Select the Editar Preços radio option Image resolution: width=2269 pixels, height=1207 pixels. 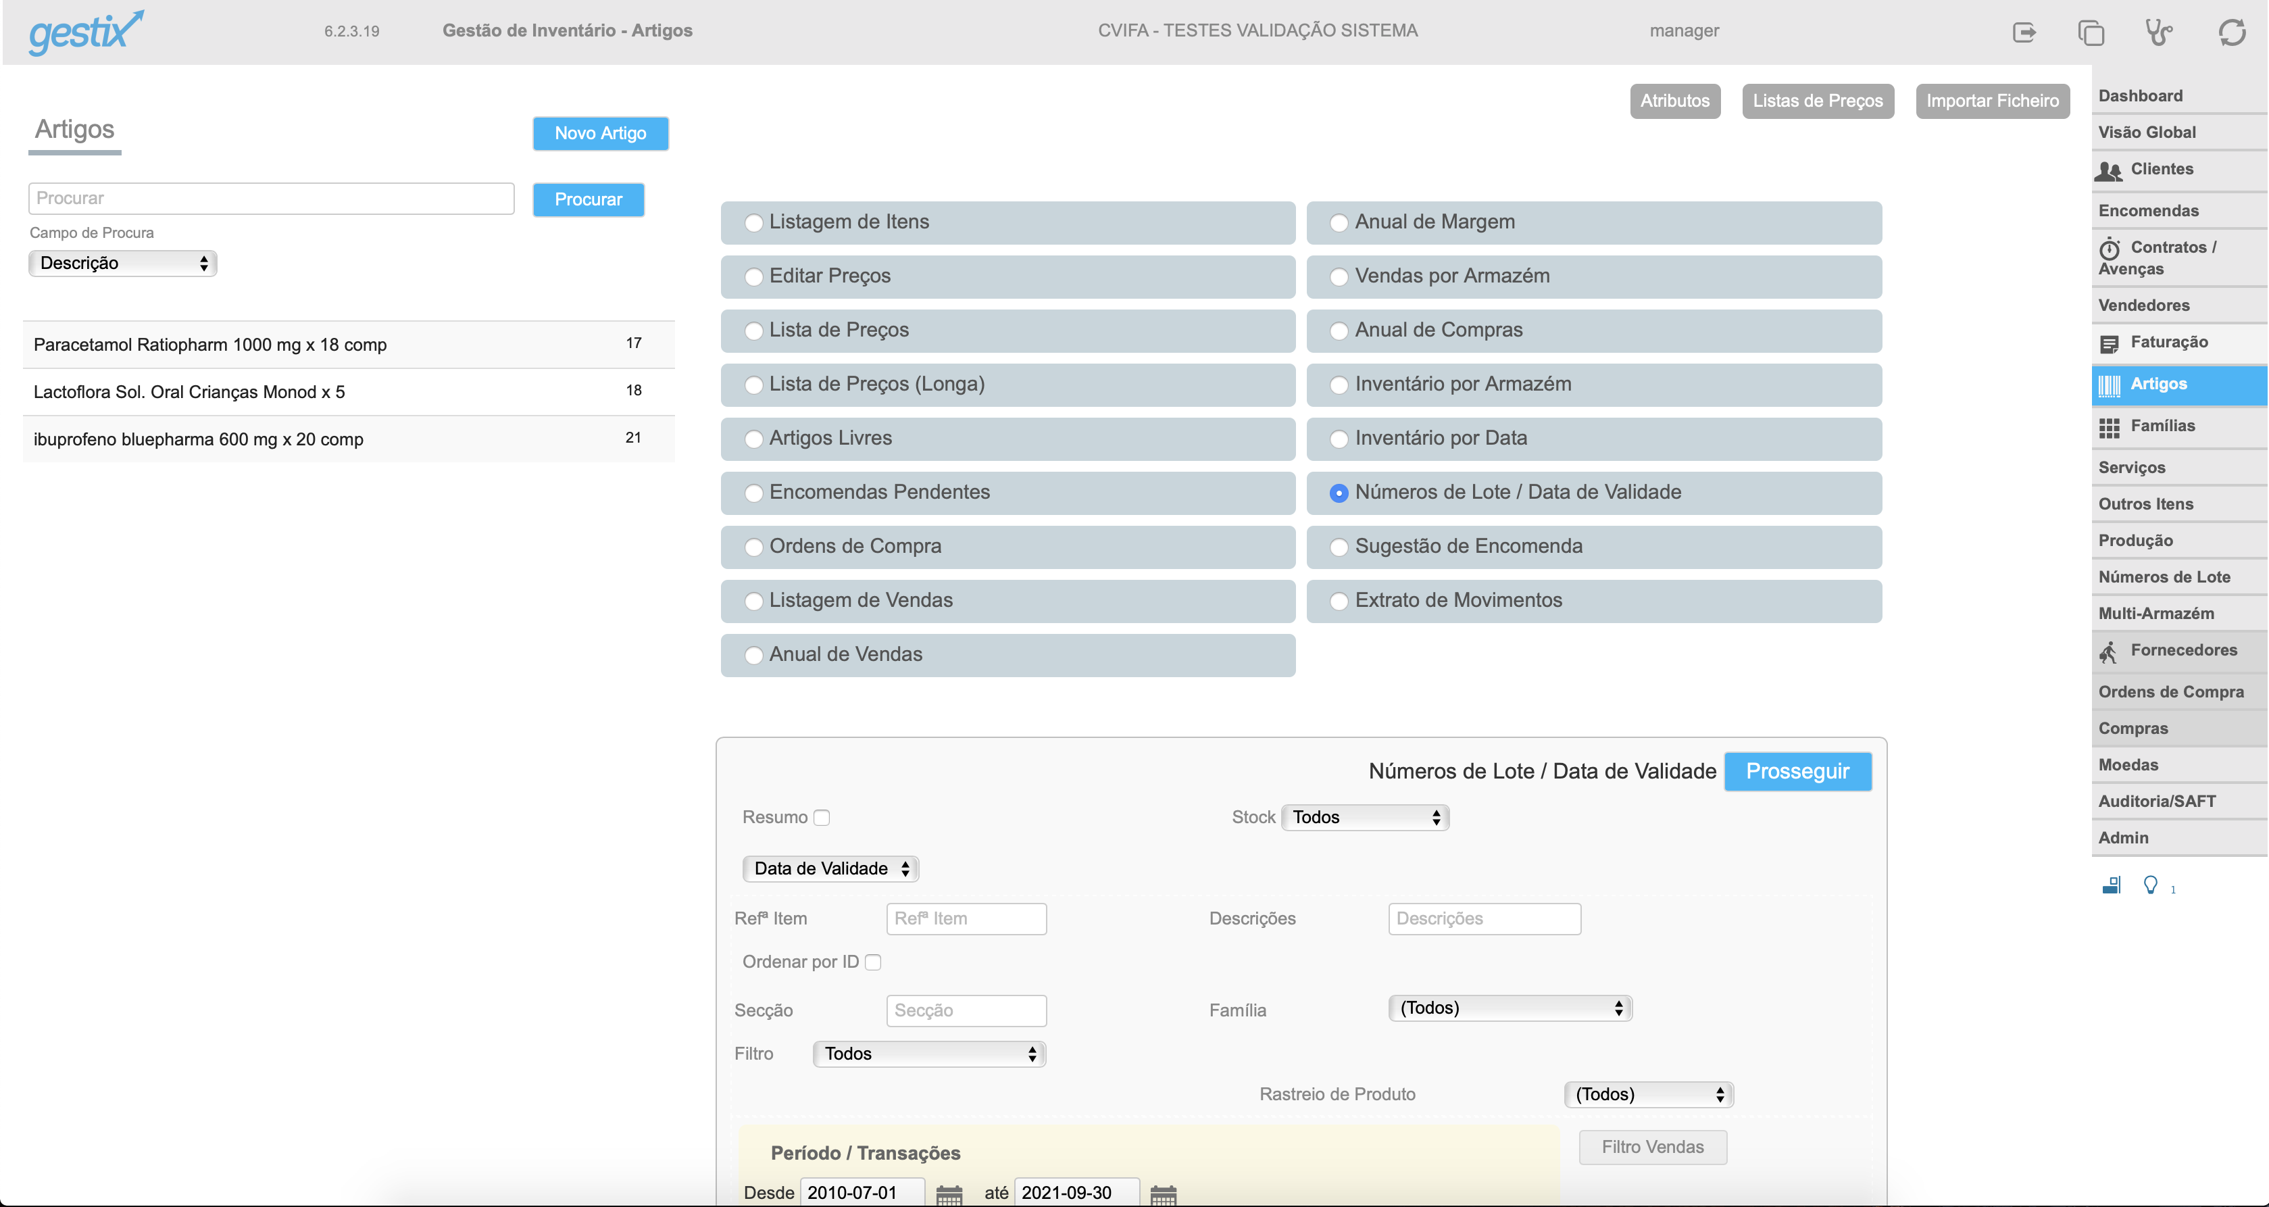click(753, 276)
